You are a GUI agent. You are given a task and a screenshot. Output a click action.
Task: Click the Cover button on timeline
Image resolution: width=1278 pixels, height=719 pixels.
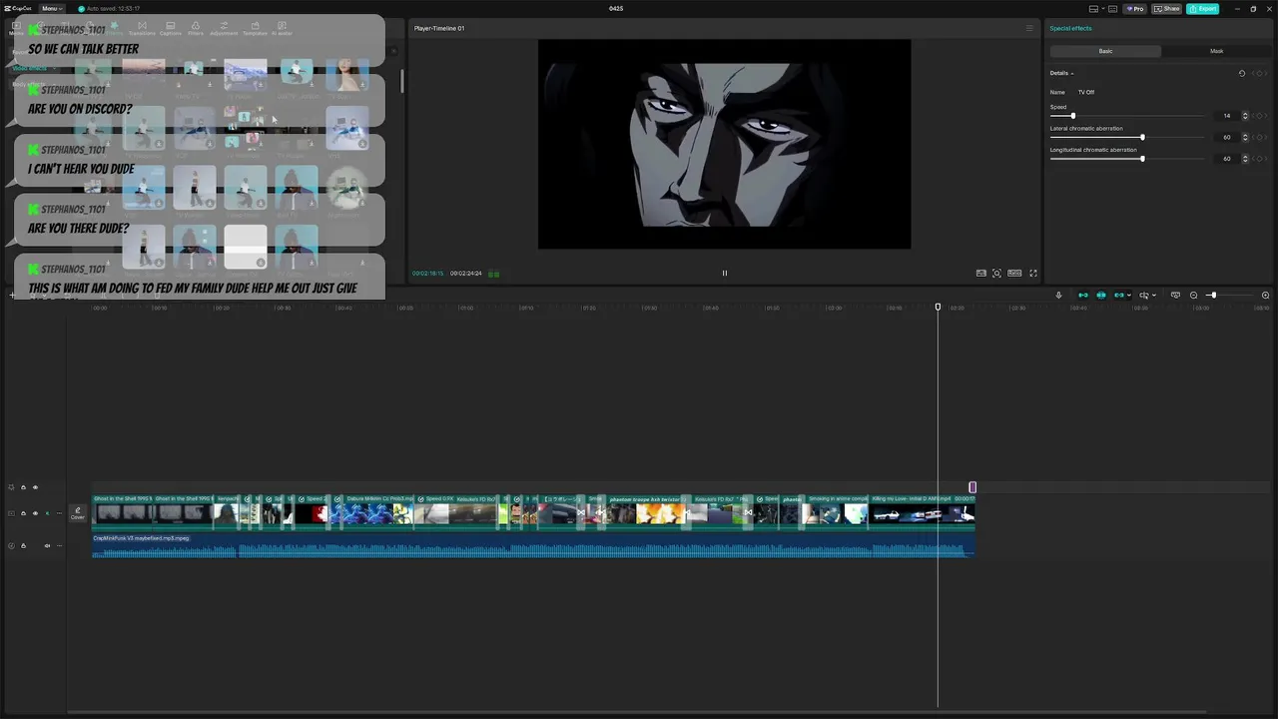[78, 513]
